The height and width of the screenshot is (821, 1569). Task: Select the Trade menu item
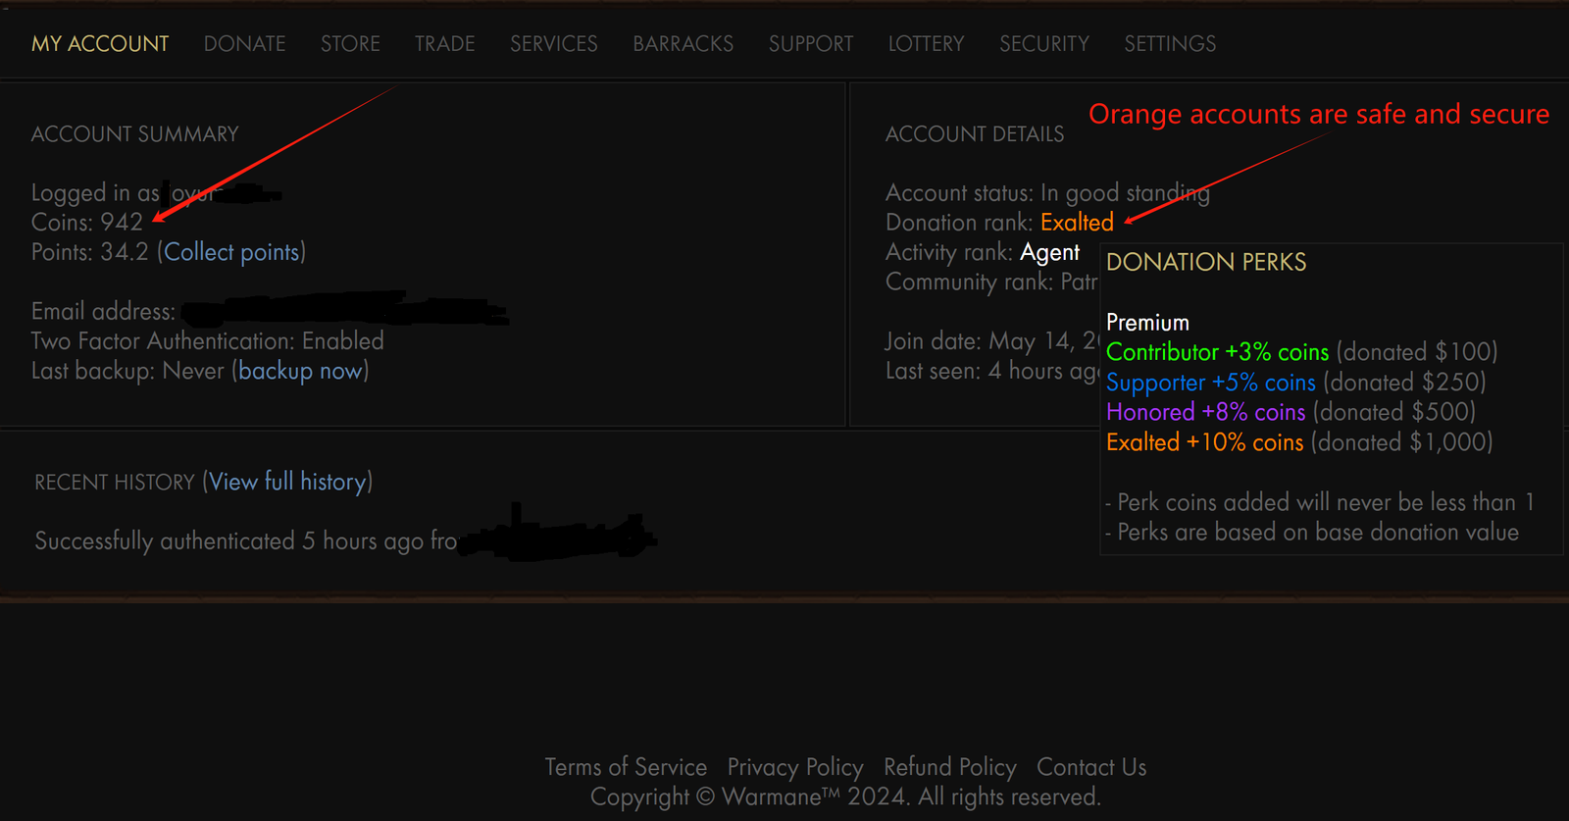444,44
